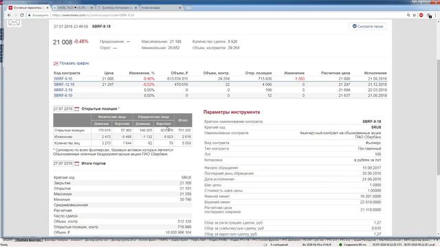The width and height of the screenshot is (440, 247).
Task: Click the Открытые позиции date field
Action: coord(63,109)
